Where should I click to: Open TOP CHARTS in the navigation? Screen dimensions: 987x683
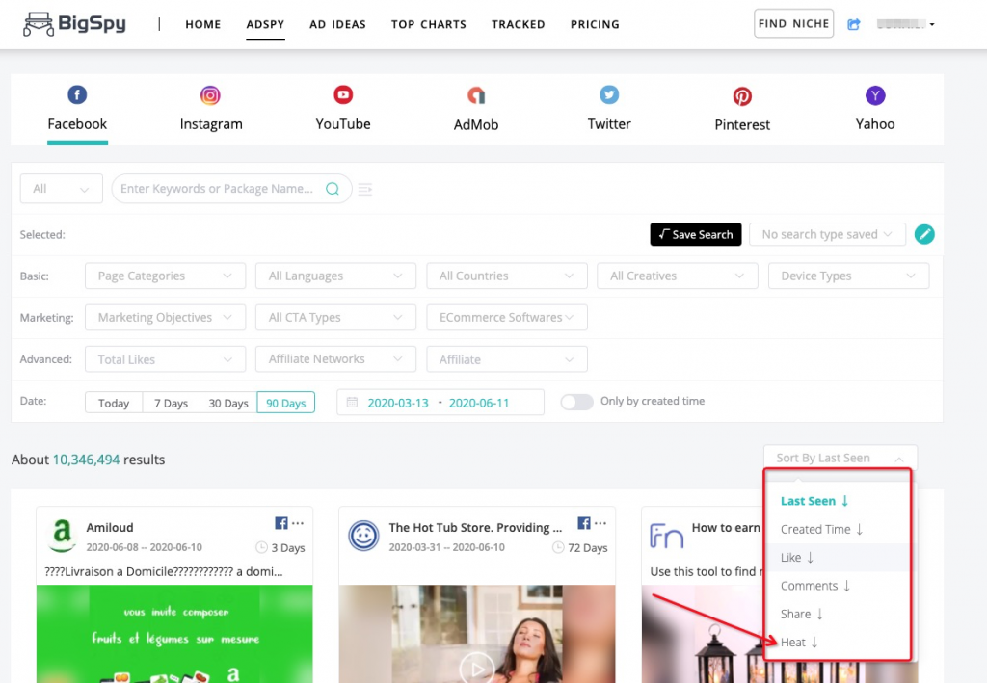[429, 24]
